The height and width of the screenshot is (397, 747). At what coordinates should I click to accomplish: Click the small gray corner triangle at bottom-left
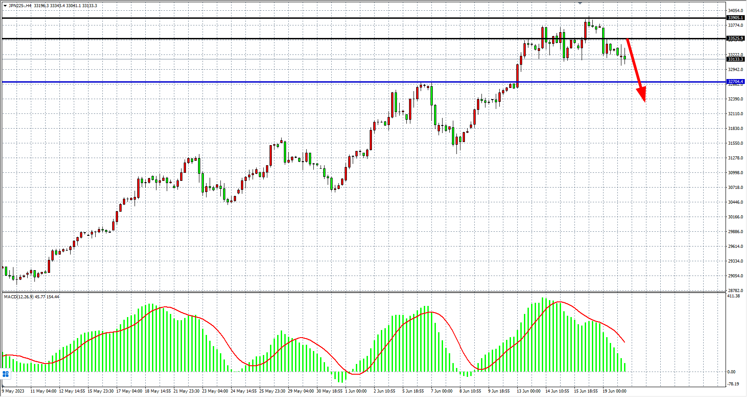[x=2, y=387]
